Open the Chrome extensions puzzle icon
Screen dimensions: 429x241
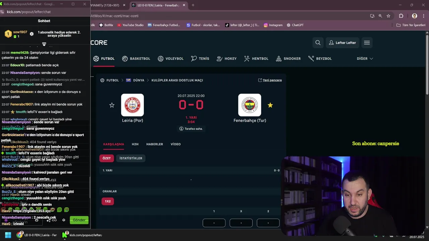pyautogui.click(x=401, y=16)
